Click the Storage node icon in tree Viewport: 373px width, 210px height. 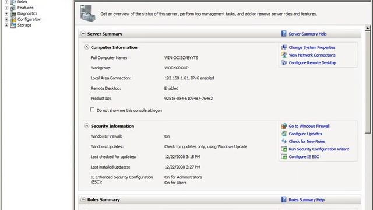coord(13,25)
